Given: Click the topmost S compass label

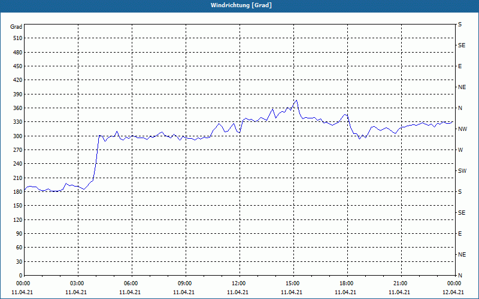Looking at the screenshot, I should 460,25.
